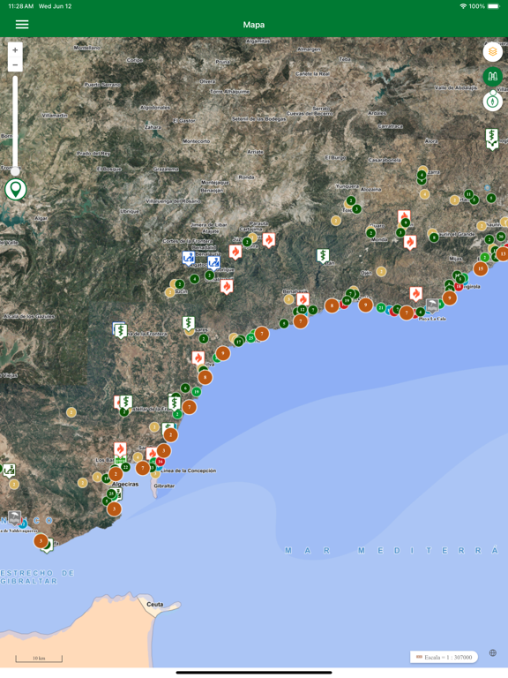Select orange cluster 9 near Manilva
Viewport: 508px width, 678px height.
pyautogui.click(x=223, y=353)
